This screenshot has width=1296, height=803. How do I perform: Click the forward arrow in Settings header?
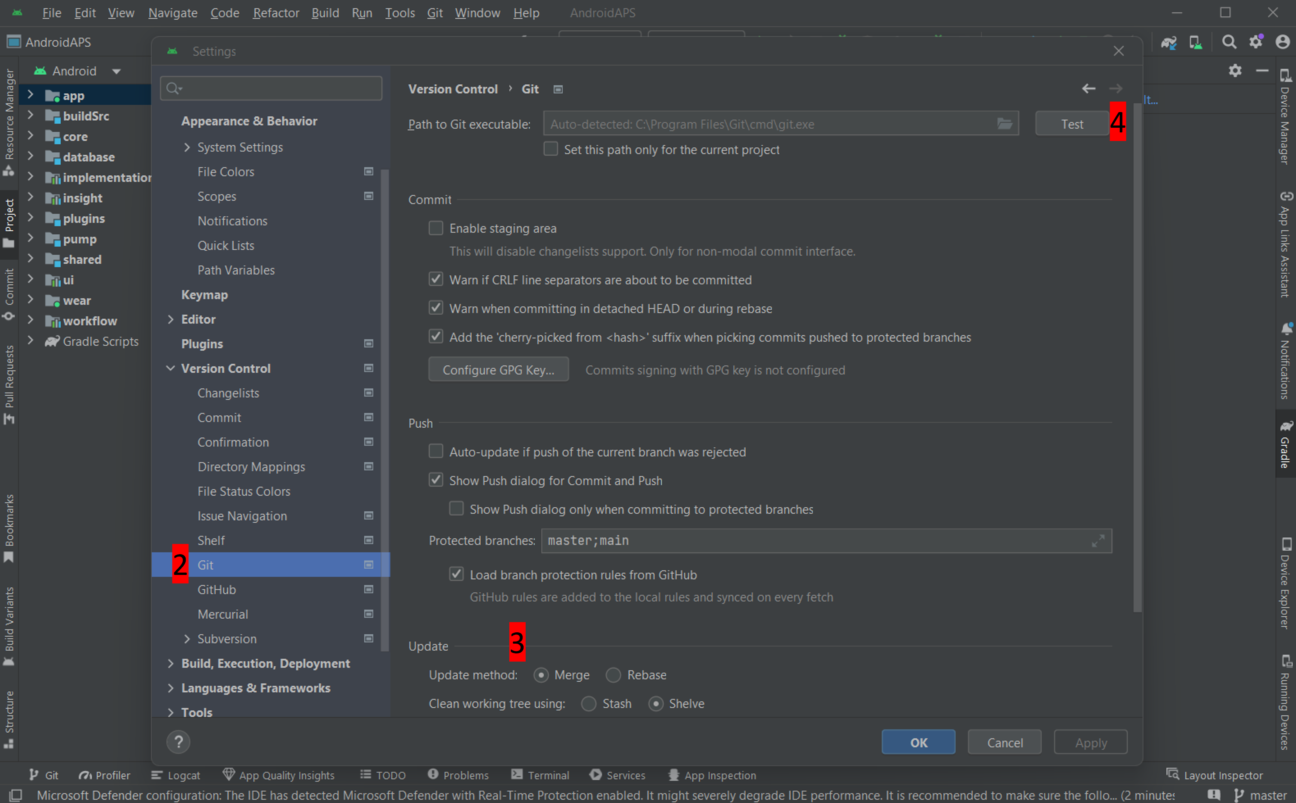pyautogui.click(x=1115, y=89)
